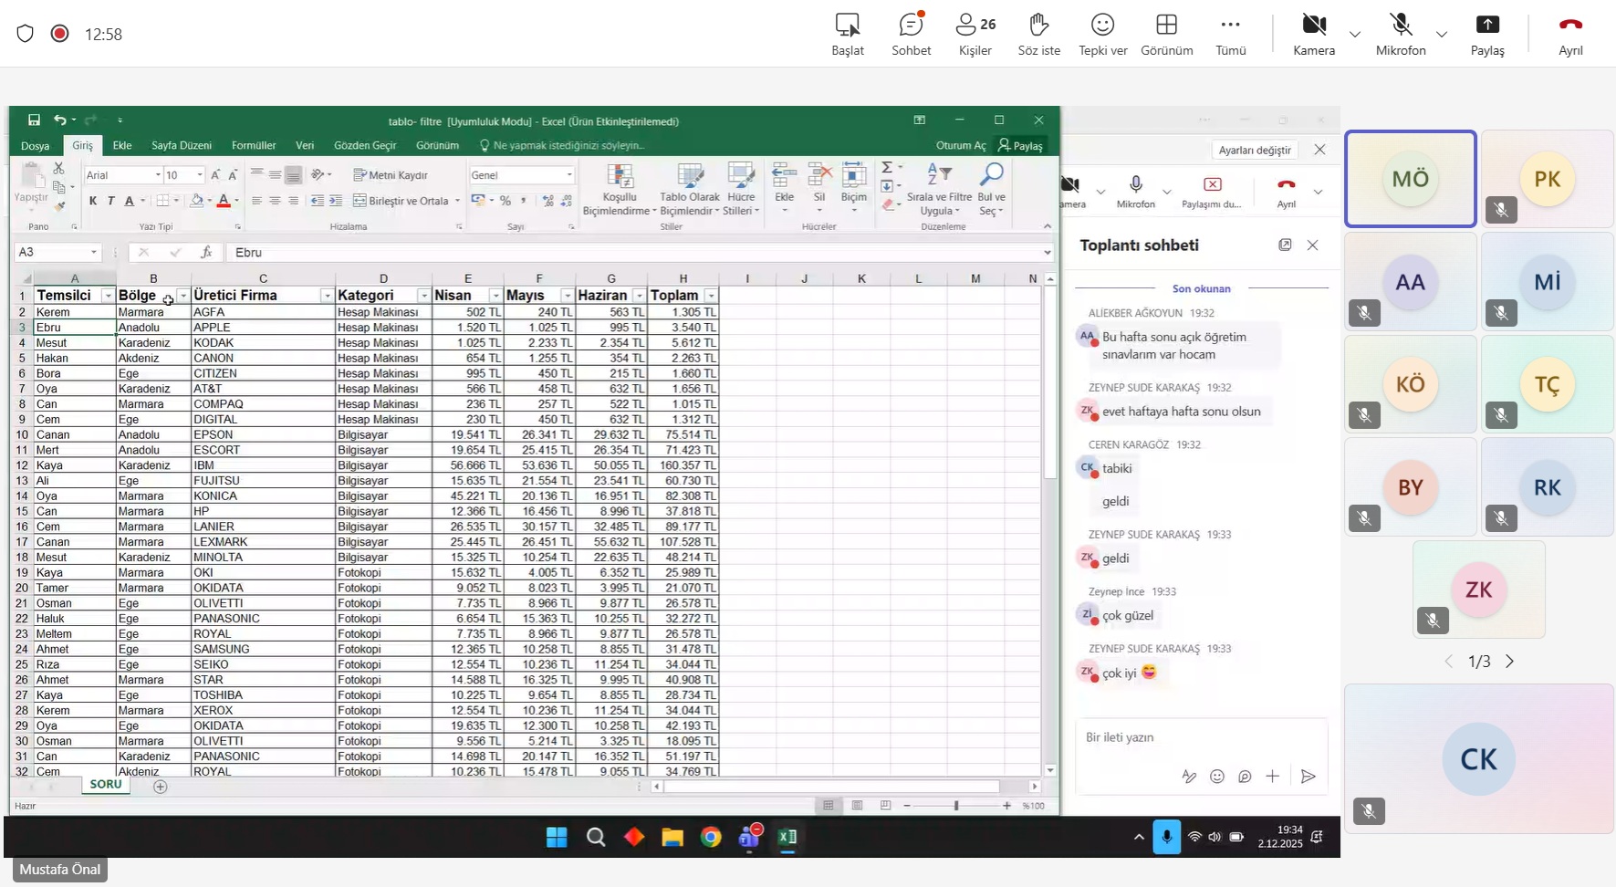This screenshot has height=887, width=1616.
Task: Open the Bölge column filter dropdown
Action: pyautogui.click(x=183, y=296)
